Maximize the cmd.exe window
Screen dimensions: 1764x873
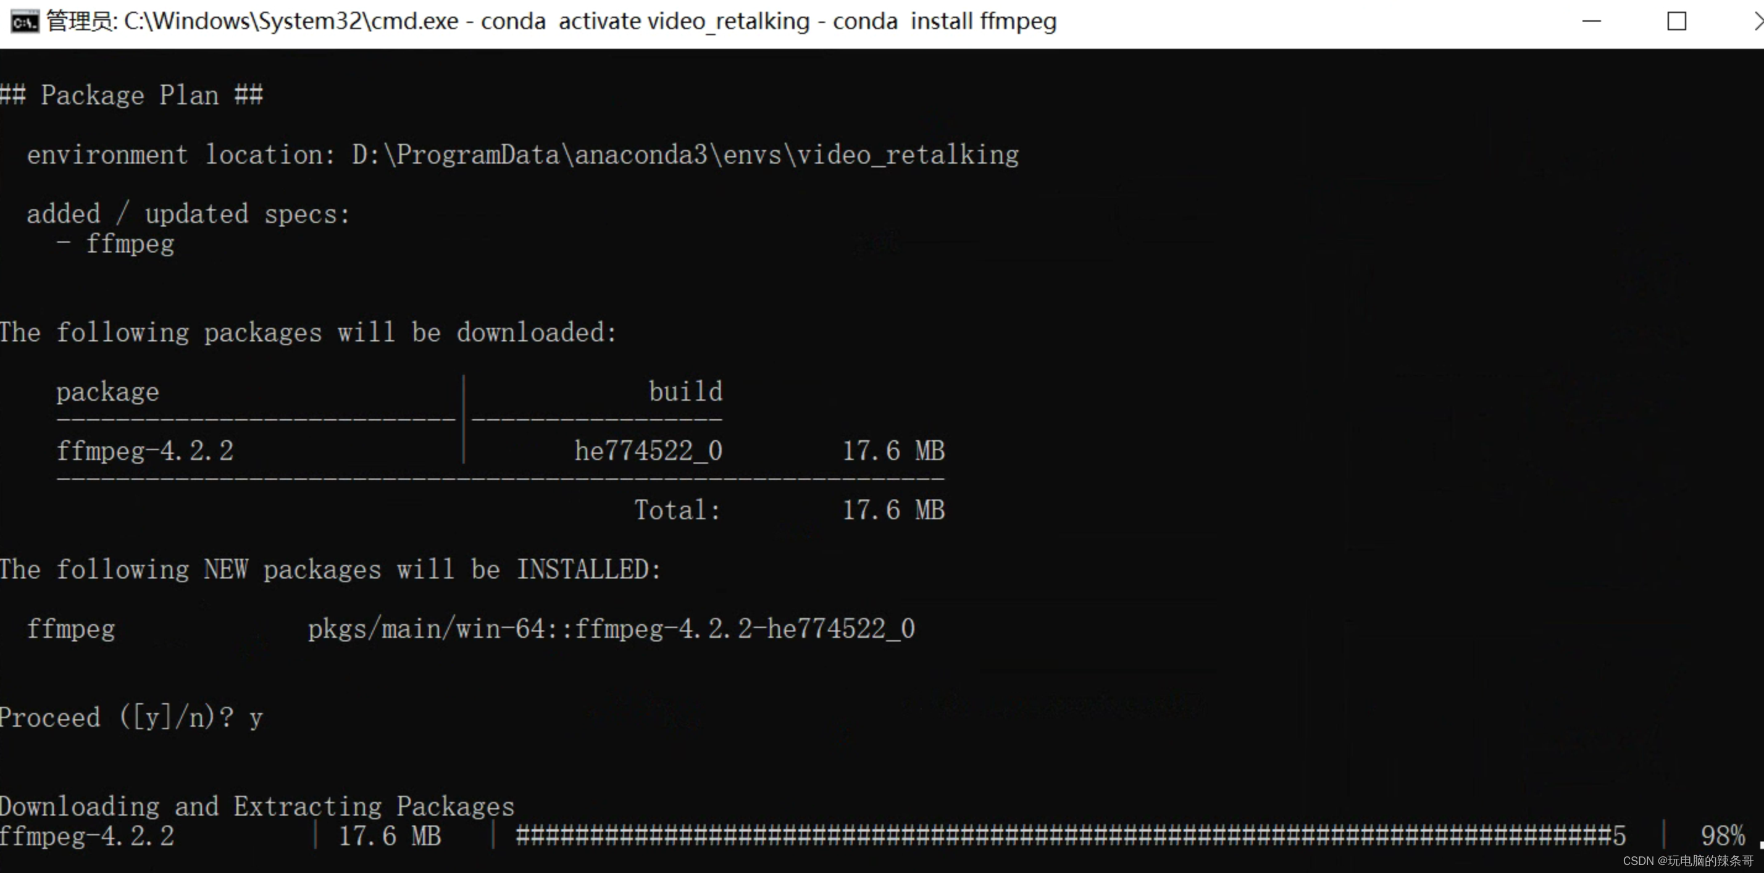pos(1676,21)
